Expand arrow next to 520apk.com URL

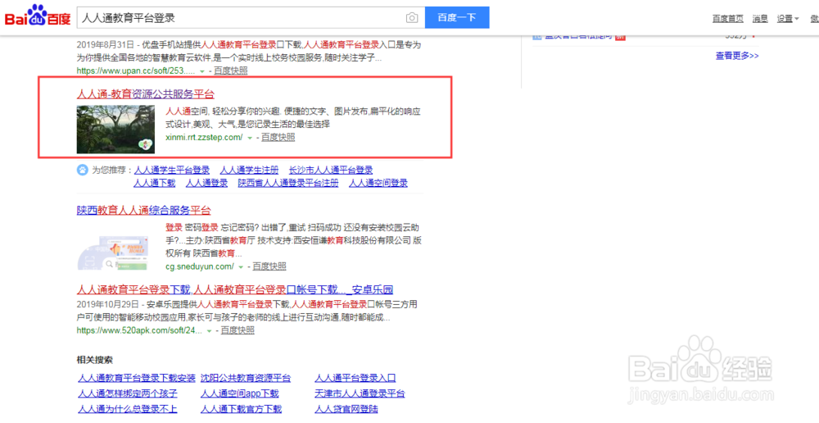click(x=209, y=331)
